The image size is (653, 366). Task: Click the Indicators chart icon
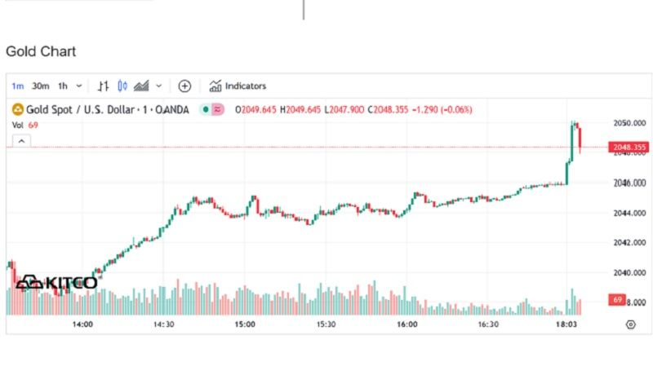[x=215, y=86]
